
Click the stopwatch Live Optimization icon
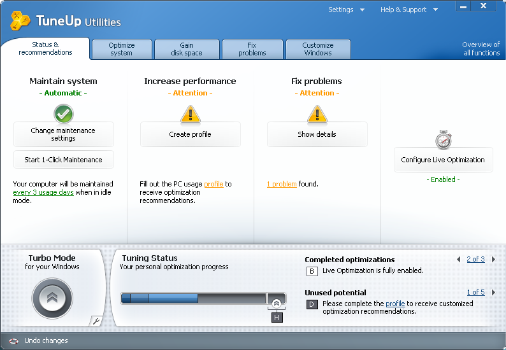444,139
